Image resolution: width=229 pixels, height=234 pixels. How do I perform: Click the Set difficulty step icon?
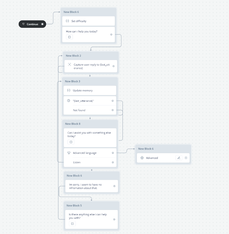click(67, 21)
